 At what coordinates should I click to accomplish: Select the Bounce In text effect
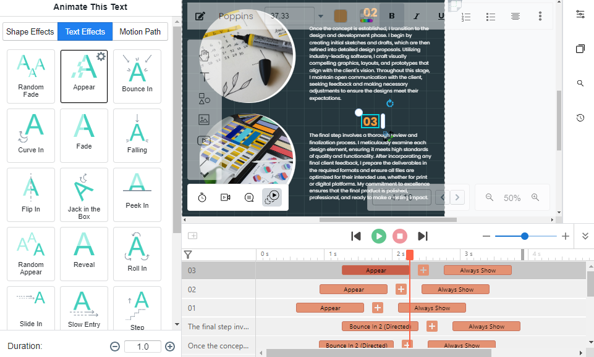[137, 76]
